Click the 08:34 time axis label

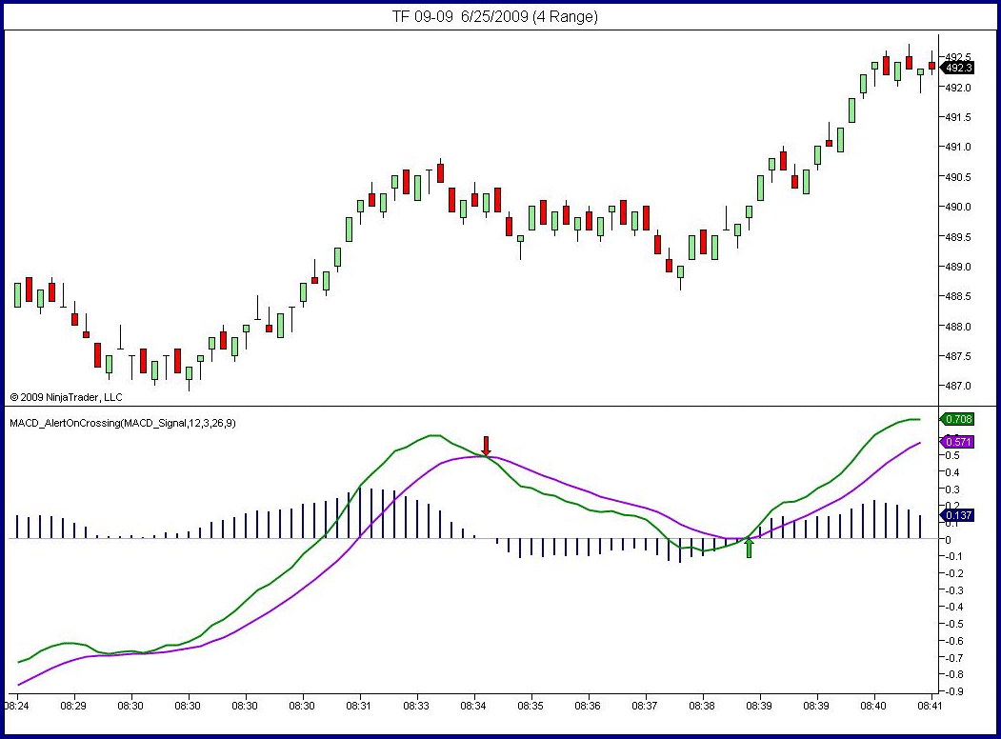coord(474,706)
